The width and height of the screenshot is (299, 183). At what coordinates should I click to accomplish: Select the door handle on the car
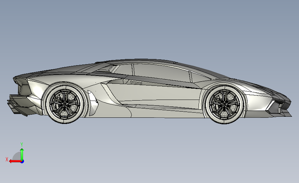pos(136,82)
